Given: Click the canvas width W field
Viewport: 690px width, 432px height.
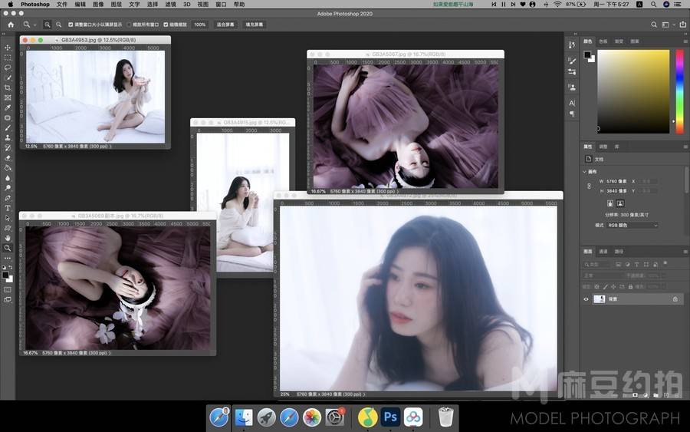Looking at the screenshot, I should click(616, 181).
